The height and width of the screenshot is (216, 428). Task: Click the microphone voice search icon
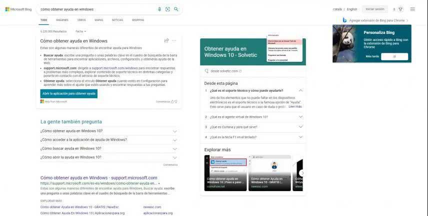[x=159, y=9]
